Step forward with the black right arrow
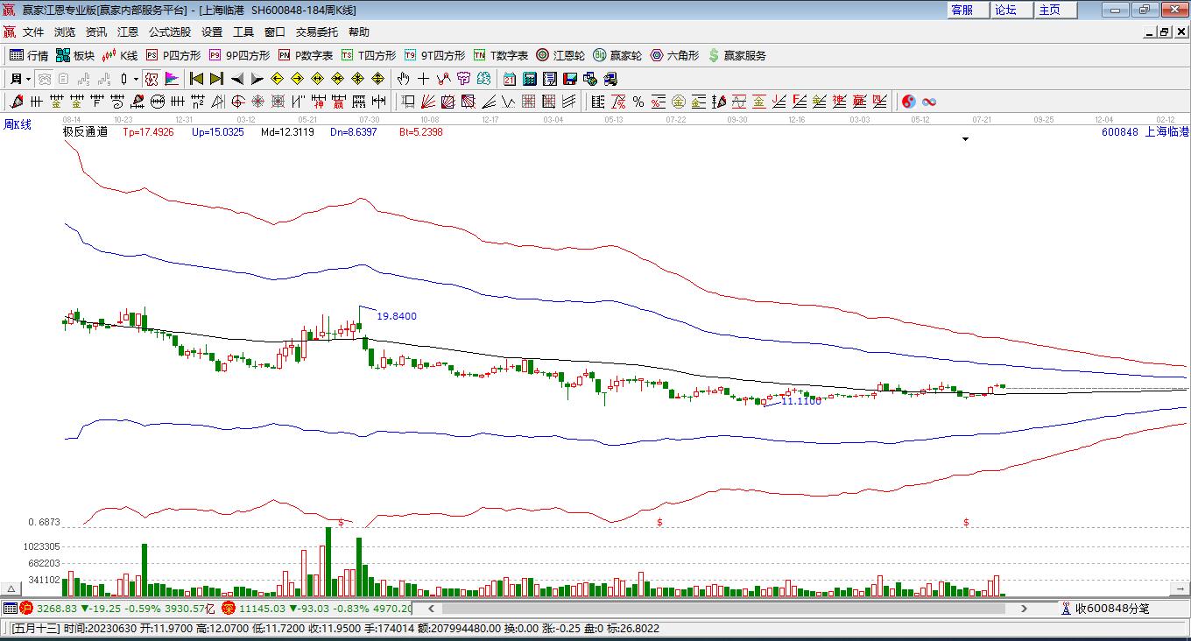This screenshot has width=1191, height=641. [x=257, y=79]
